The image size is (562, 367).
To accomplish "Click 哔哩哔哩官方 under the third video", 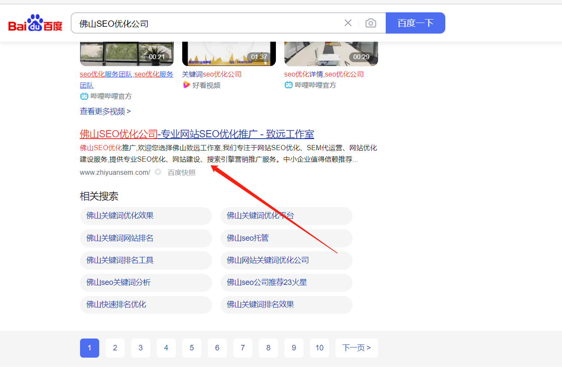I will (310, 85).
